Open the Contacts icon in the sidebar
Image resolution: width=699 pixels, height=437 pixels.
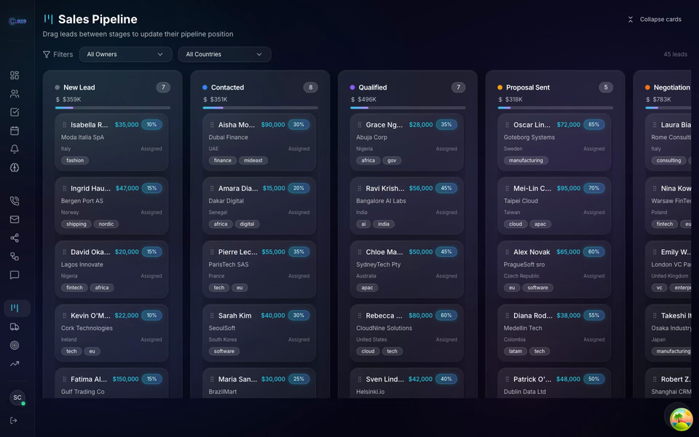pos(16,92)
